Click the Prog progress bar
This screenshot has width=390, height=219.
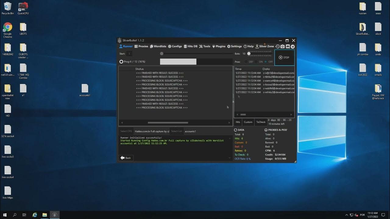[196, 62]
